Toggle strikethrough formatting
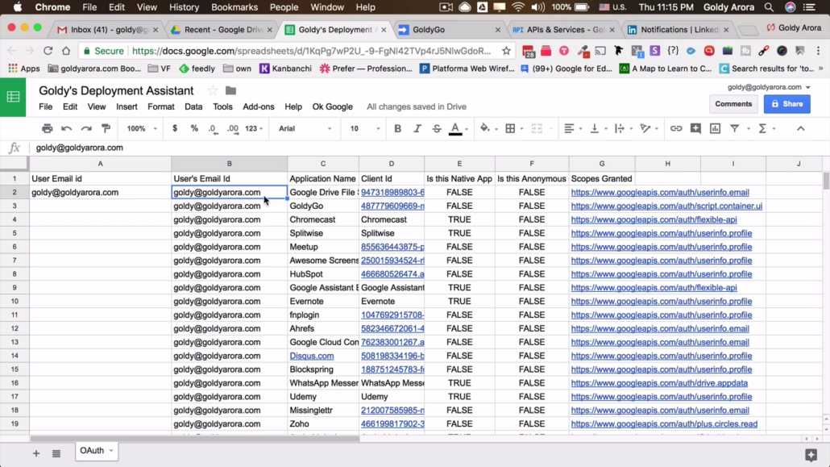 tap(437, 128)
